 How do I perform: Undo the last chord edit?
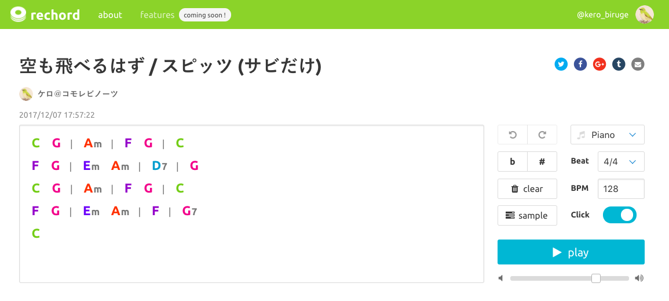[x=513, y=135]
